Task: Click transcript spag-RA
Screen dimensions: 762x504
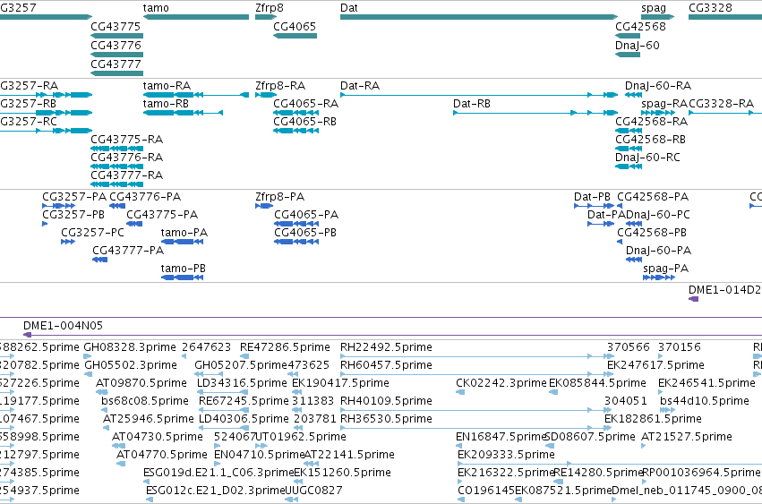Action: (664, 104)
